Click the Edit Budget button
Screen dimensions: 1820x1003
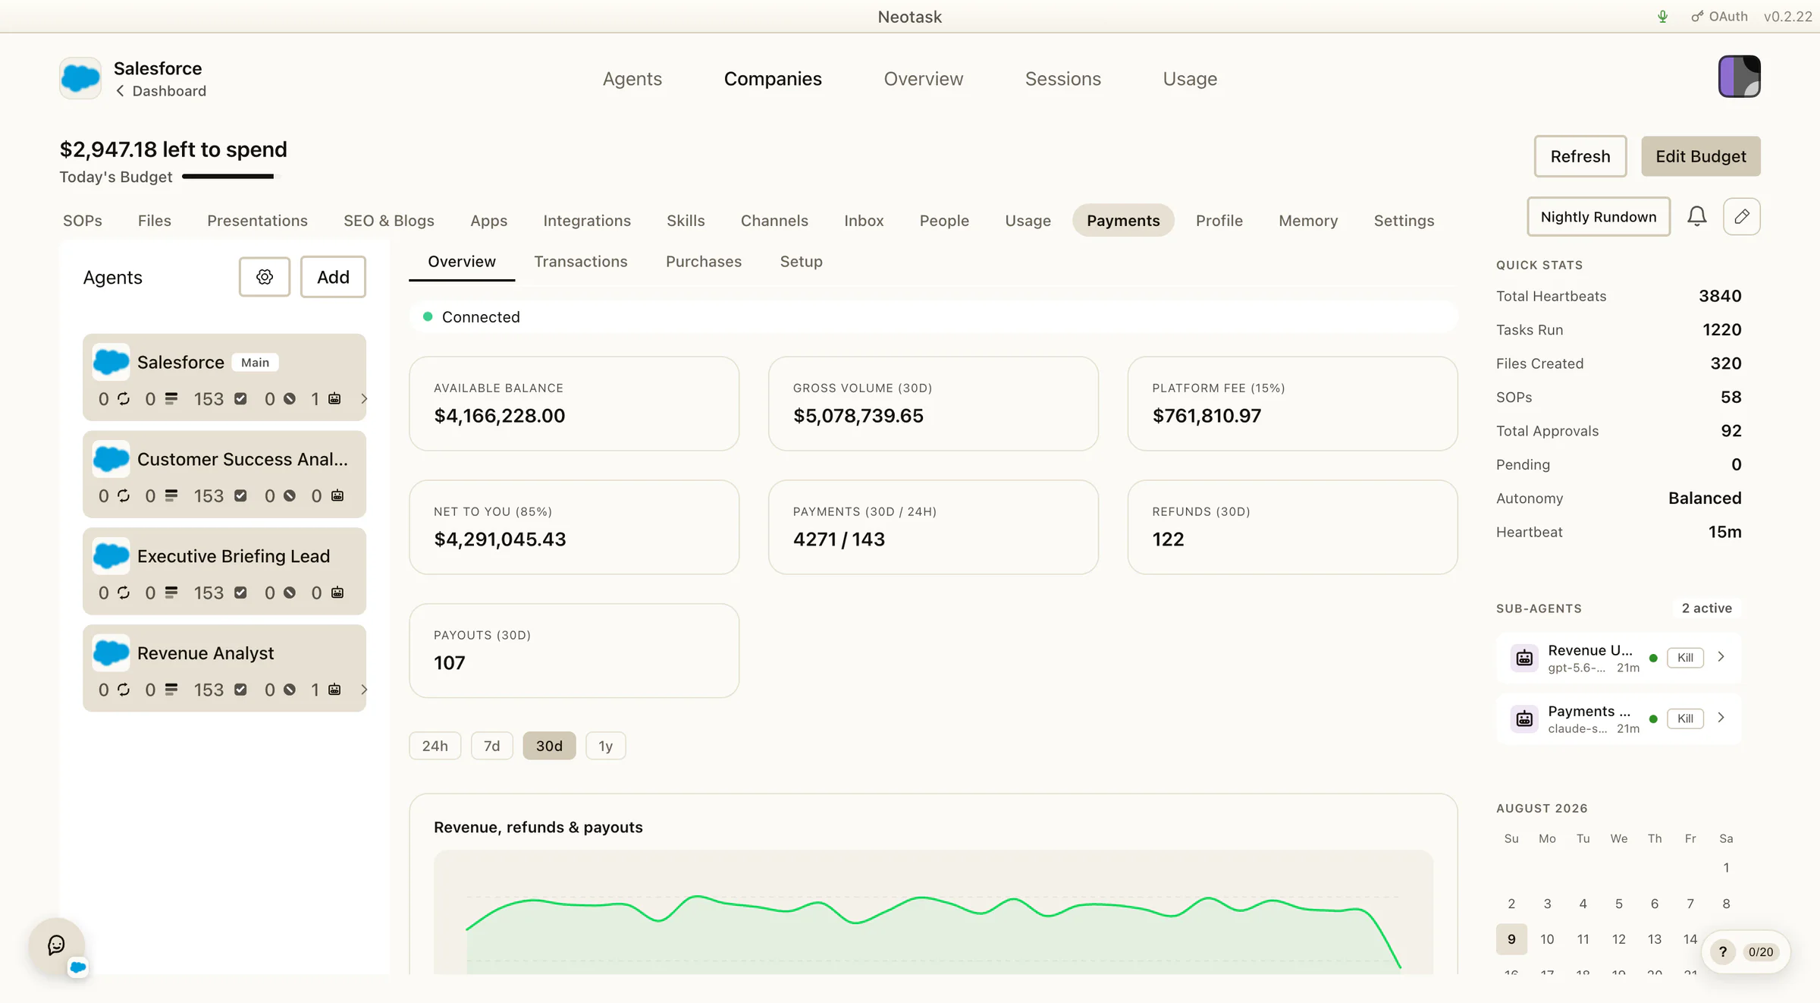tap(1701, 156)
